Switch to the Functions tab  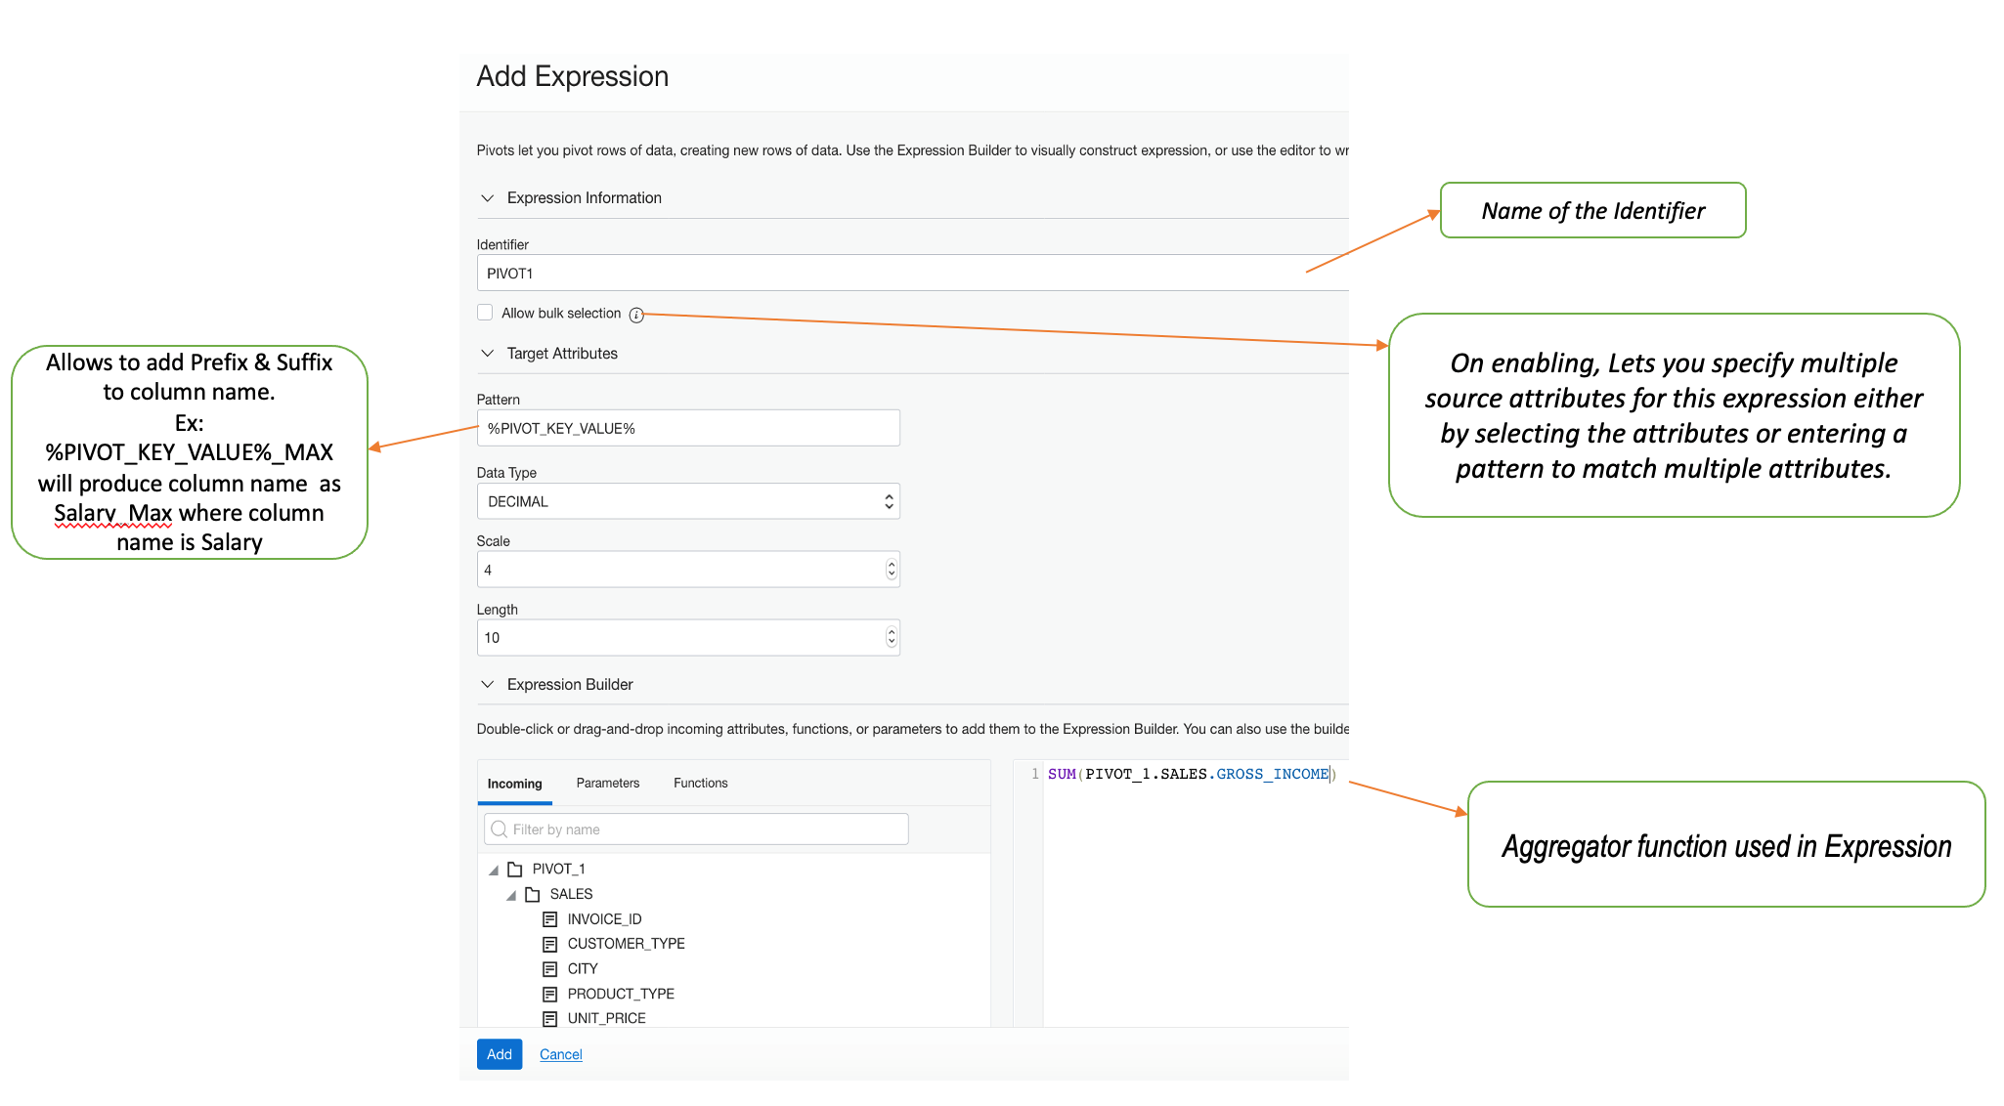700,784
